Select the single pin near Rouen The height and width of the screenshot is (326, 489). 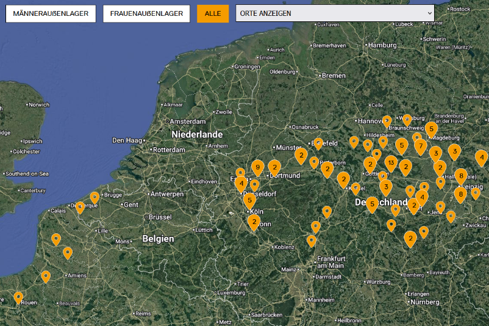pos(18,297)
